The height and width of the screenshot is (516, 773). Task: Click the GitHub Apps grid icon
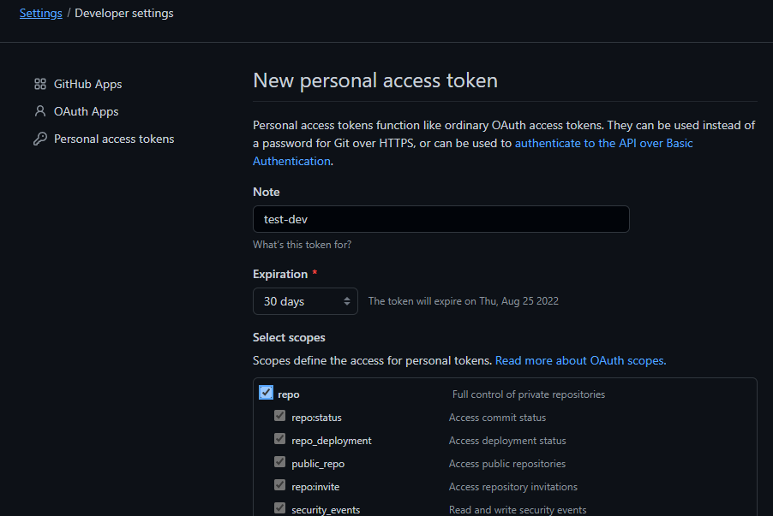click(40, 84)
